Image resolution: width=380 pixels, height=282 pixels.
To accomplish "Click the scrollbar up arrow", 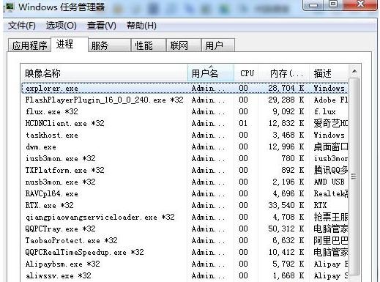I will coord(354,71).
